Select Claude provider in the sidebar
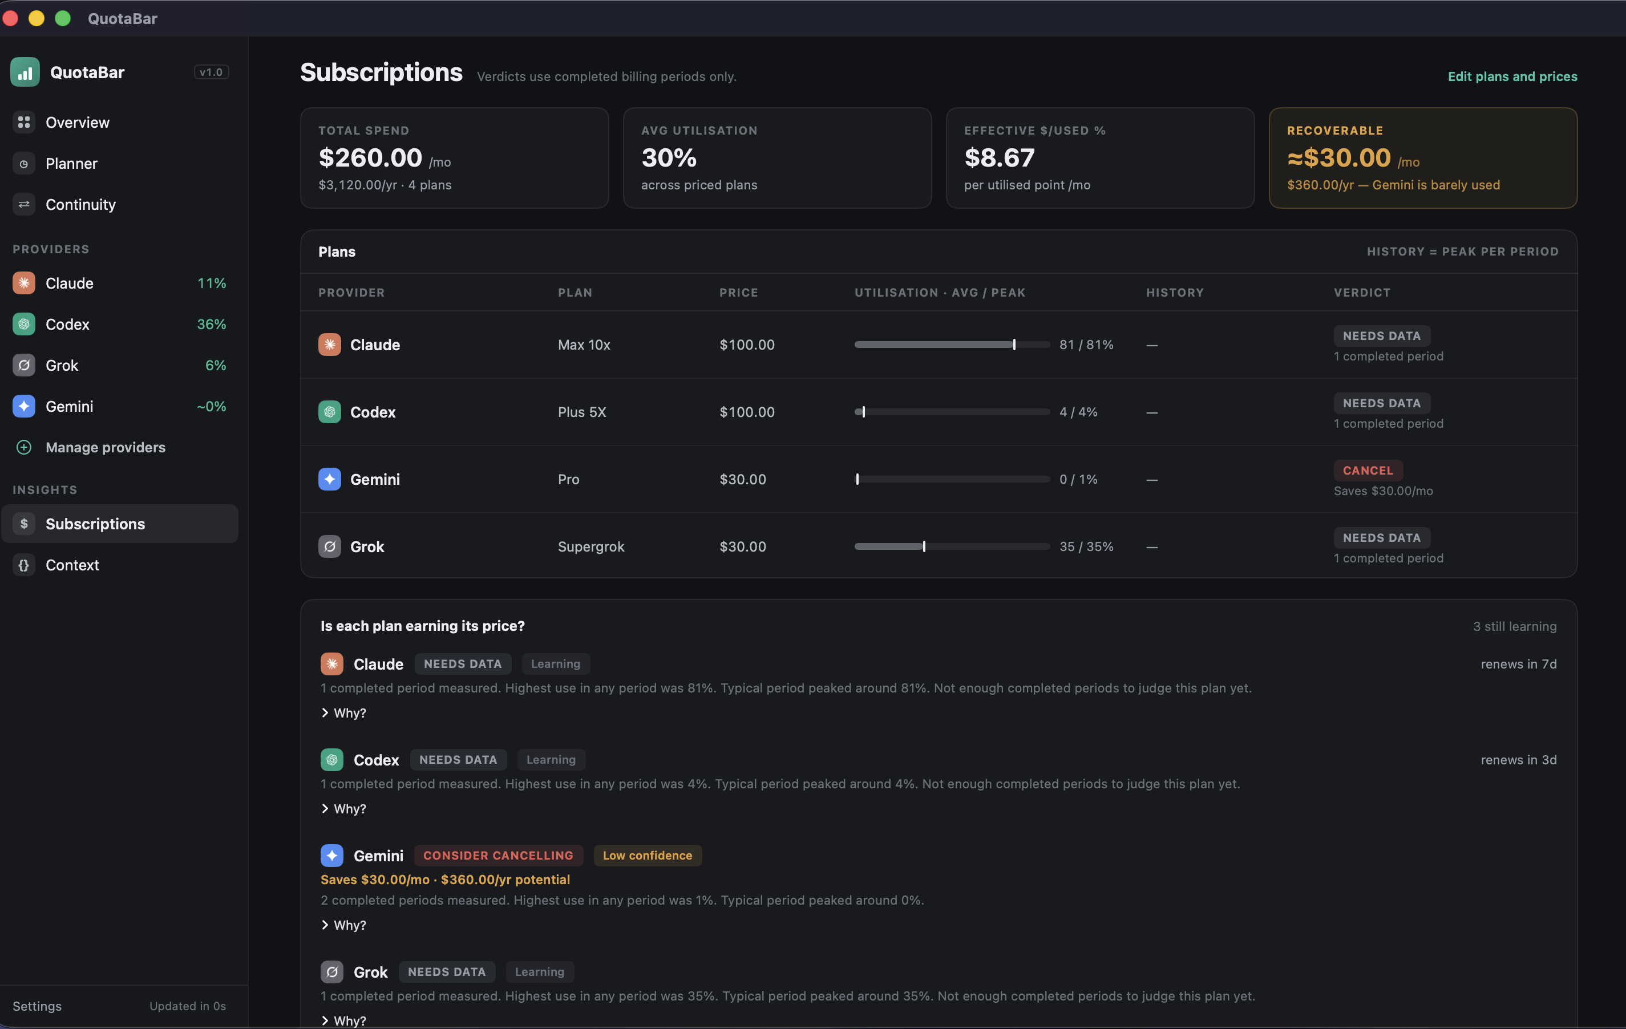This screenshot has height=1029, width=1626. coord(120,283)
